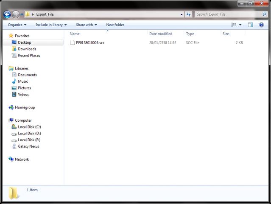Open the address bar history dropdown
The height and width of the screenshot is (204, 271).
(182, 14)
